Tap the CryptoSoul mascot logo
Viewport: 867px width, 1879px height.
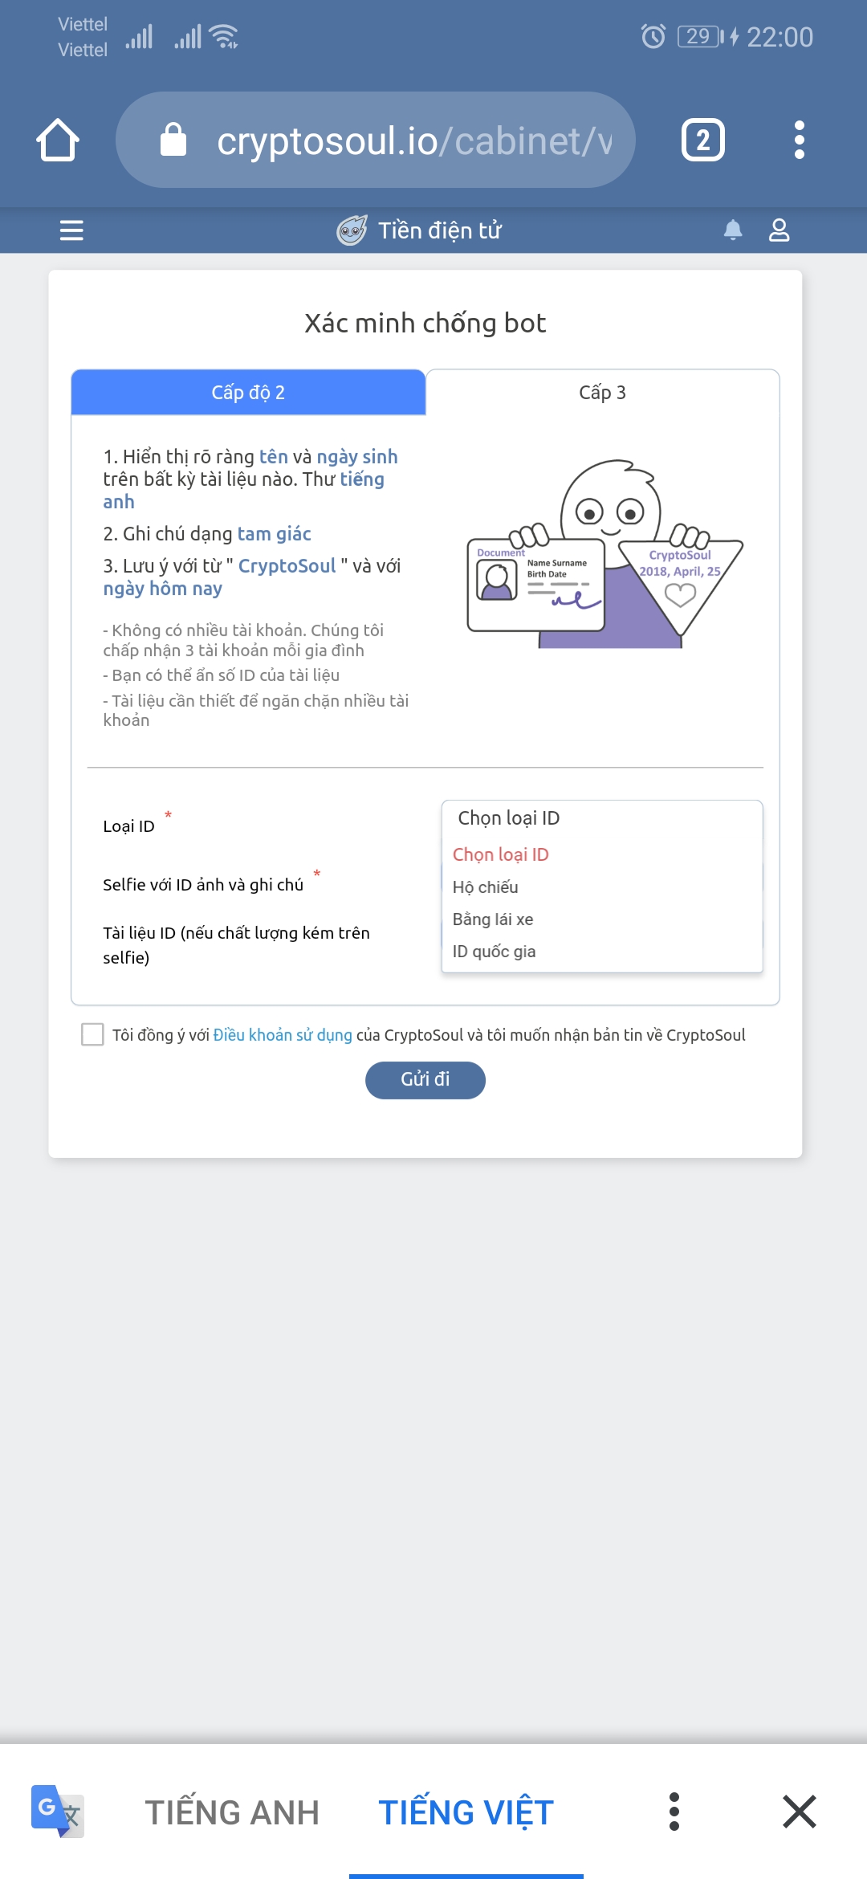tap(352, 231)
